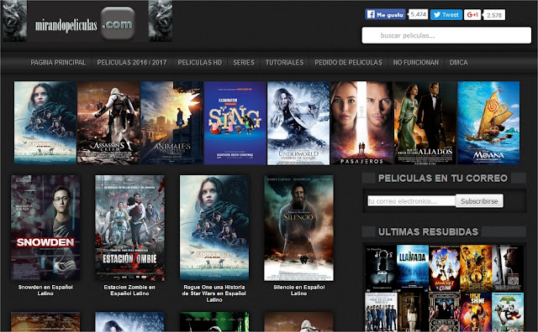The image size is (538, 332).
Task: Open the man's side-profile poster thumbnail
Action: point(508,268)
